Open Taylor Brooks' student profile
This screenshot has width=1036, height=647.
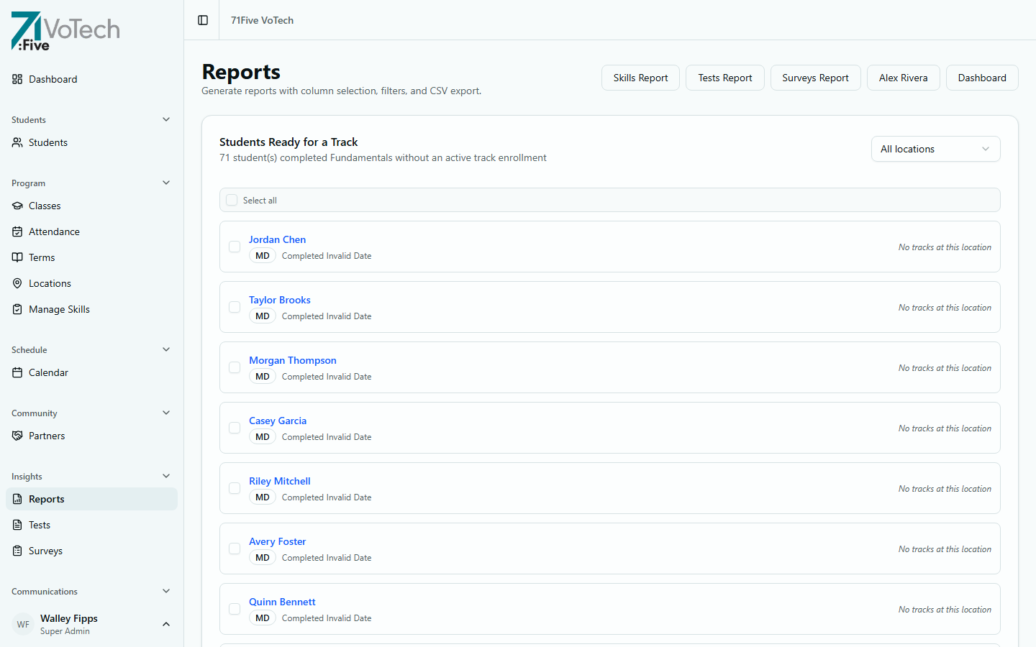(279, 300)
